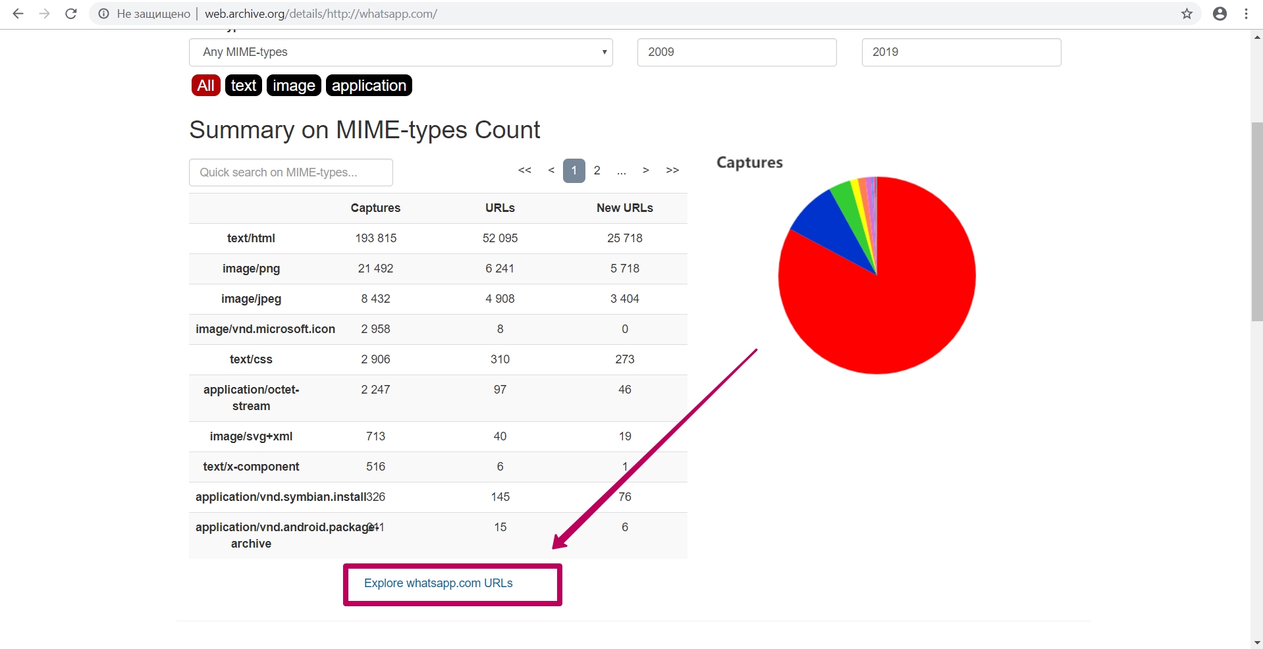Go to next page with > button
This screenshot has height=649, width=1263.
tap(646, 170)
